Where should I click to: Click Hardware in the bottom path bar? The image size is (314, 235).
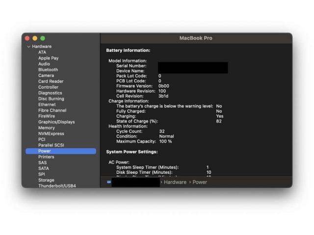(175, 182)
